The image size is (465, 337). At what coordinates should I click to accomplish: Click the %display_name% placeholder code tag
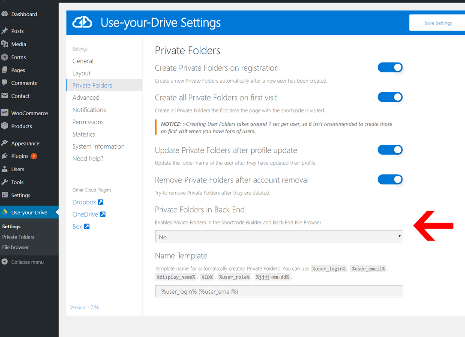[176, 277]
